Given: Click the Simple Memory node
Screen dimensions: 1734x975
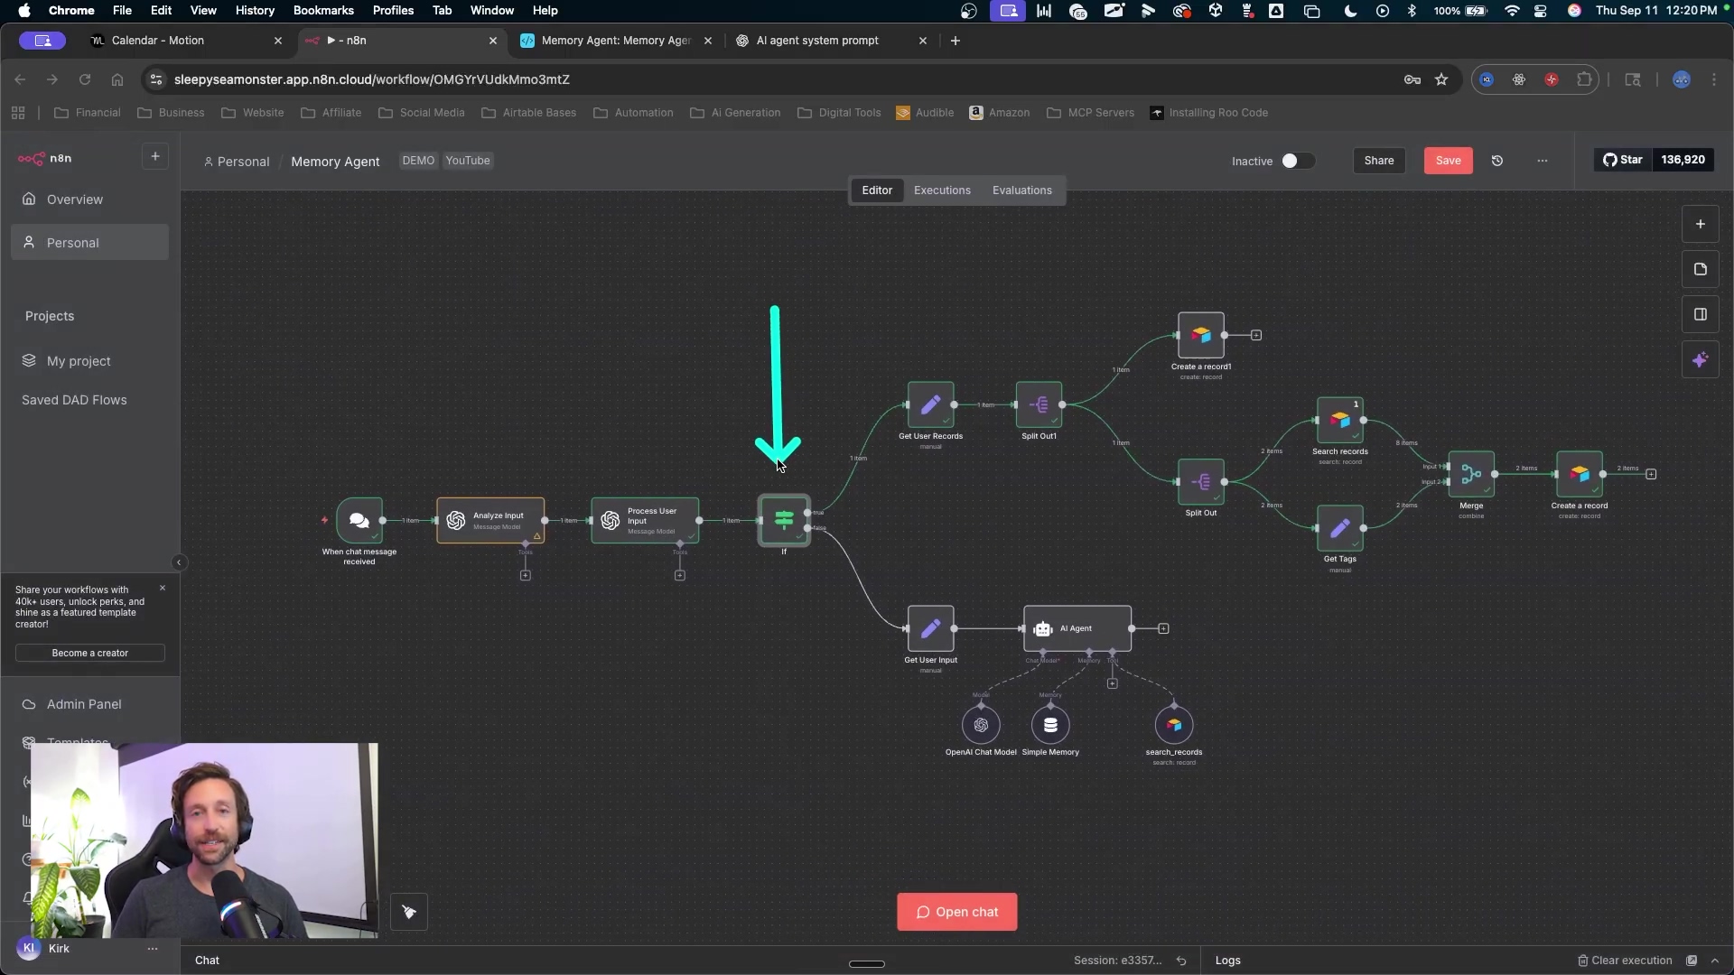Looking at the screenshot, I should coord(1050,725).
